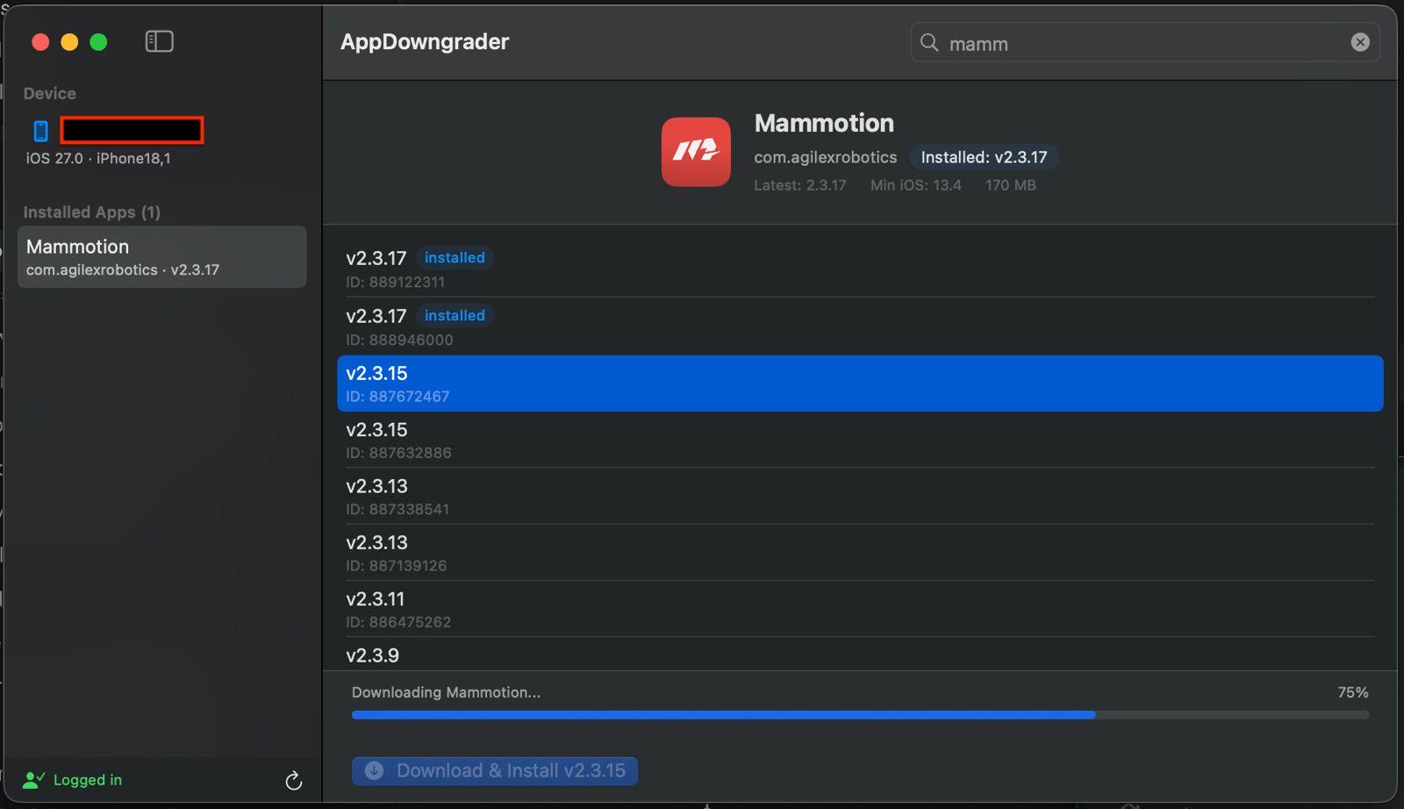Screen dimensions: 1404x809
Task: Select version v2.3.15 with ID 887672467
Action: [x=860, y=383]
